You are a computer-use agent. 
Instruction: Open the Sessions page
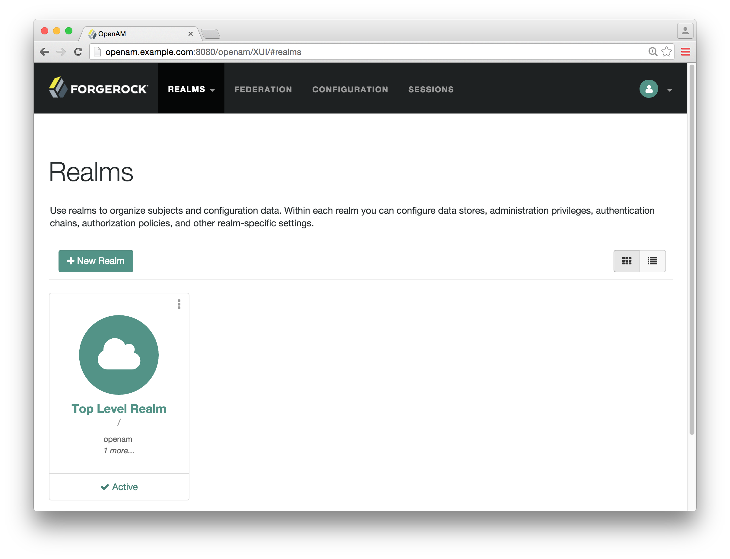[x=431, y=89]
